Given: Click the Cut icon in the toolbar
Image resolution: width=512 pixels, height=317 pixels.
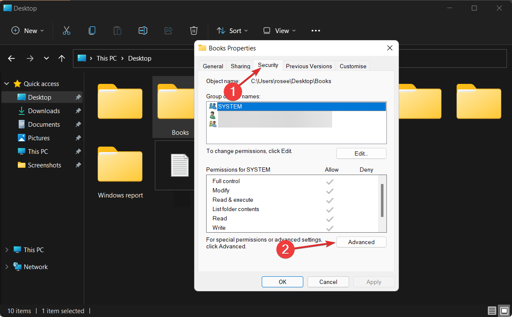Looking at the screenshot, I should coord(67,31).
